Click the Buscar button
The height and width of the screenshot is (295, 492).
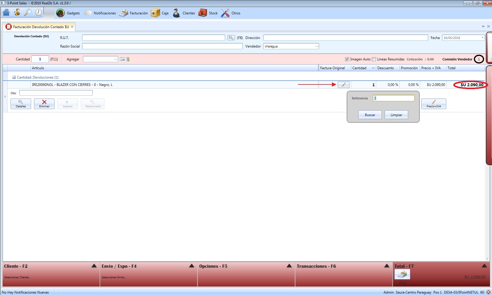point(370,115)
